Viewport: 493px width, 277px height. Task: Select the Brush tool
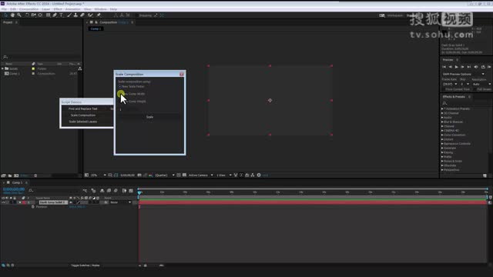point(69,15)
